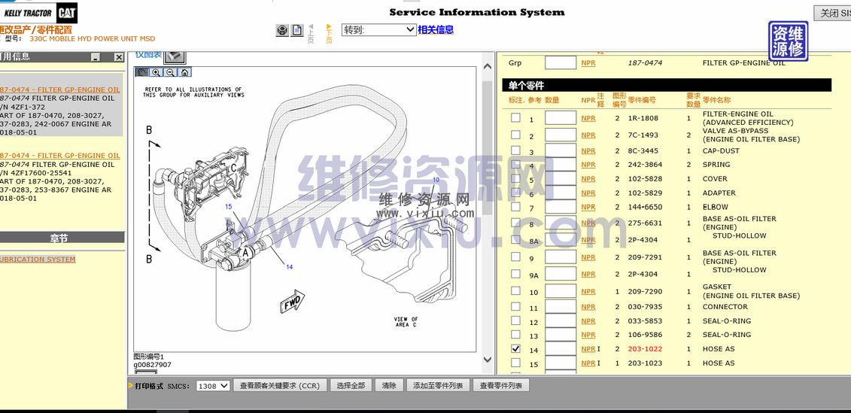
Task: Click the zoom in magnifier icon
Action: [156, 72]
